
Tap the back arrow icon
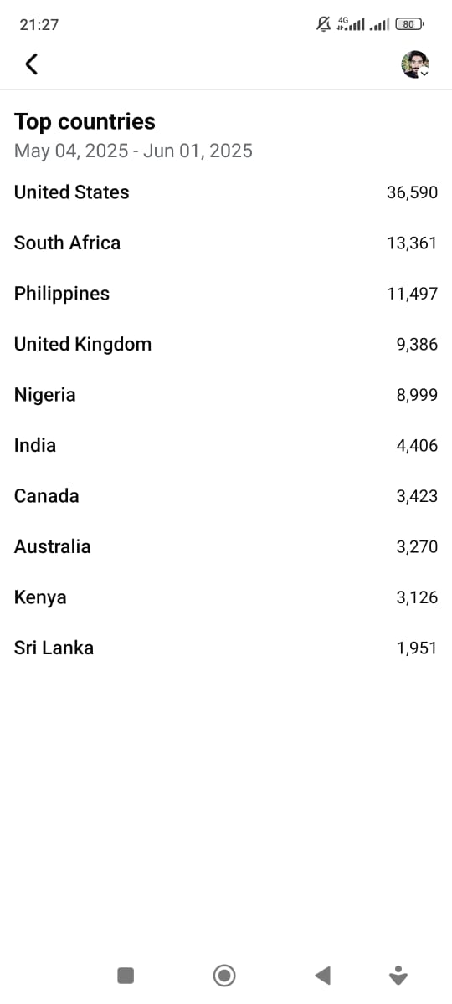(x=32, y=64)
